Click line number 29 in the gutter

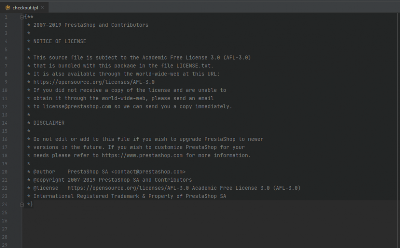pyautogui.click(x=5, y=245)
